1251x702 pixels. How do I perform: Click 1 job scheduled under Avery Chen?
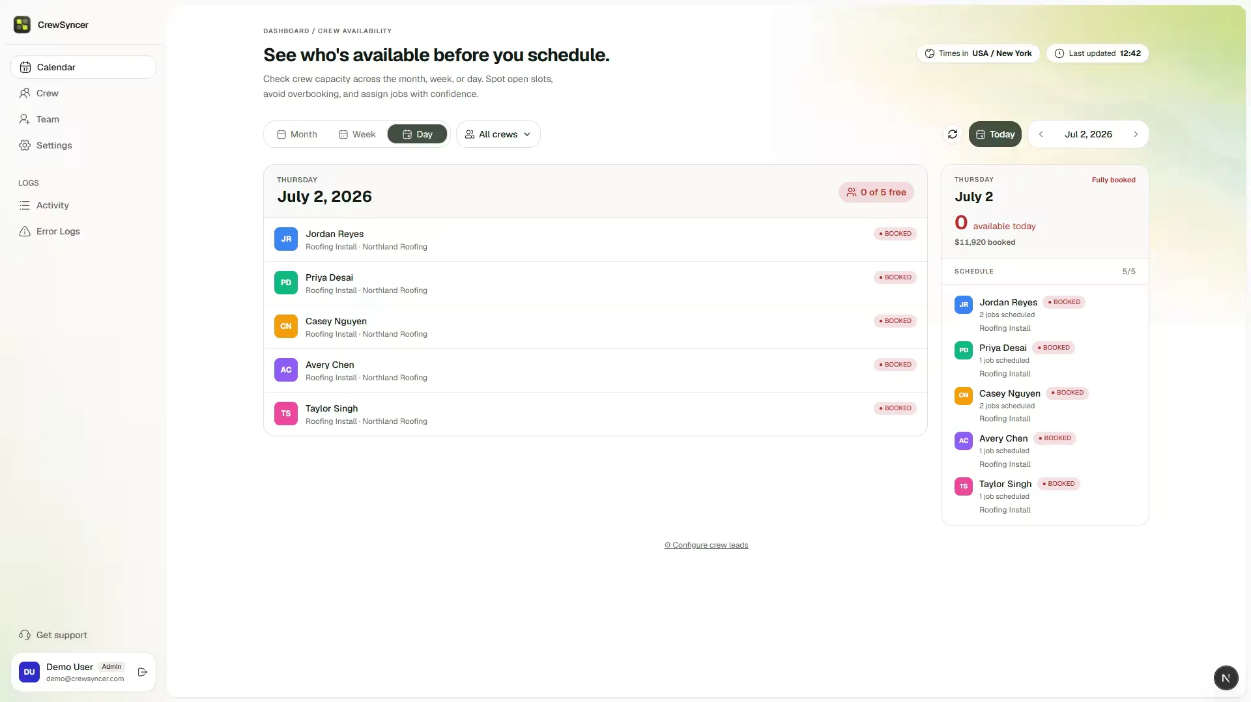point(1004,451)
